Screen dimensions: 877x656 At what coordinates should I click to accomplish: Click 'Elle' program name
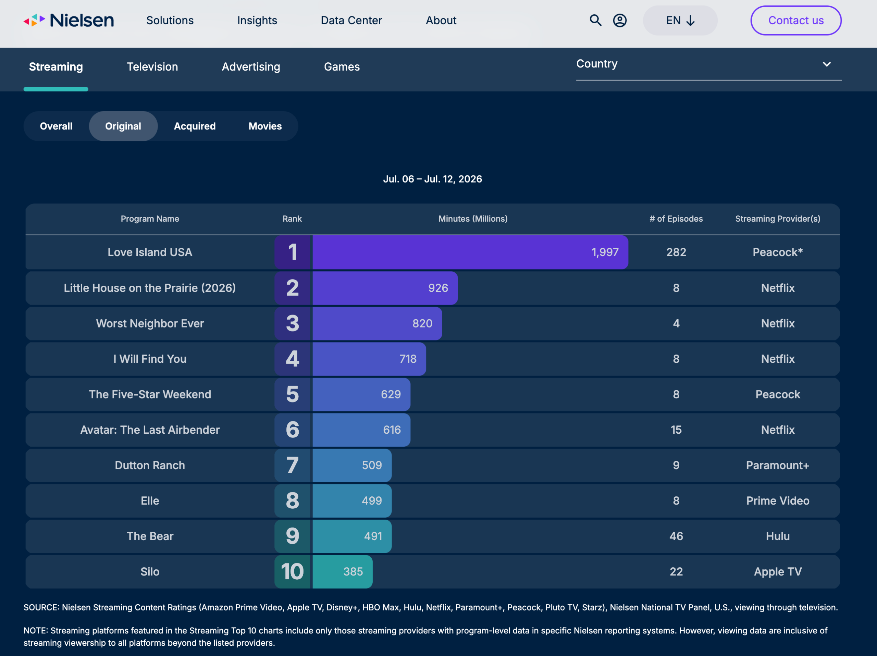(x=150, y=500)
